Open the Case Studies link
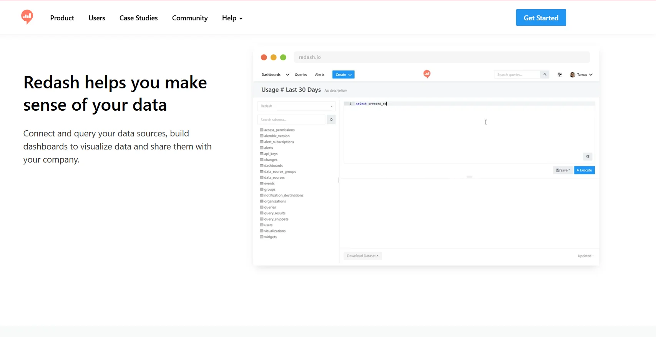Viewport: 656px width, 337px height. coord(138,18)
